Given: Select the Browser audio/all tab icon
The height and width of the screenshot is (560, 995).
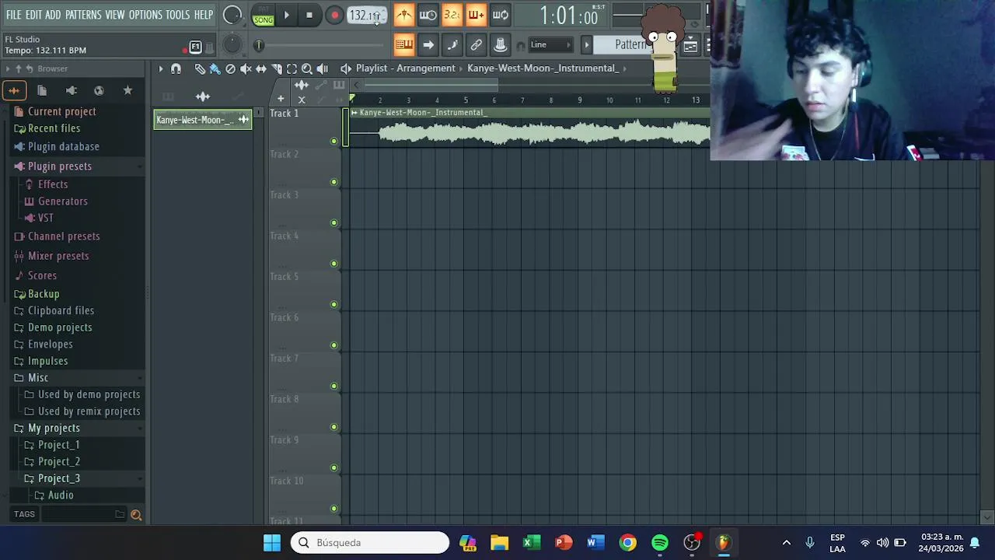Looking at the screenshot, I should point(14,91).
